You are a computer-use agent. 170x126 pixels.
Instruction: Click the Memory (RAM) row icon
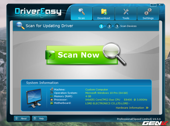(52, 96)
